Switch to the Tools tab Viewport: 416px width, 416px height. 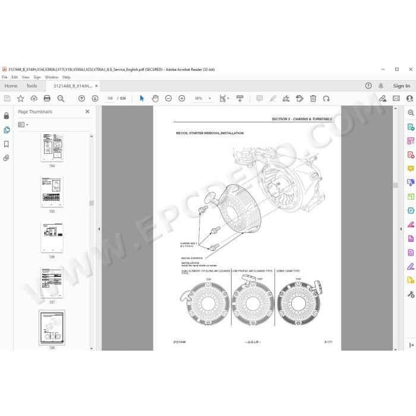31,86
